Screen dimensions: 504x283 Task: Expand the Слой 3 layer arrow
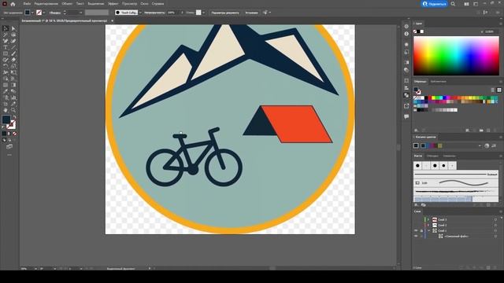[428, 220]
